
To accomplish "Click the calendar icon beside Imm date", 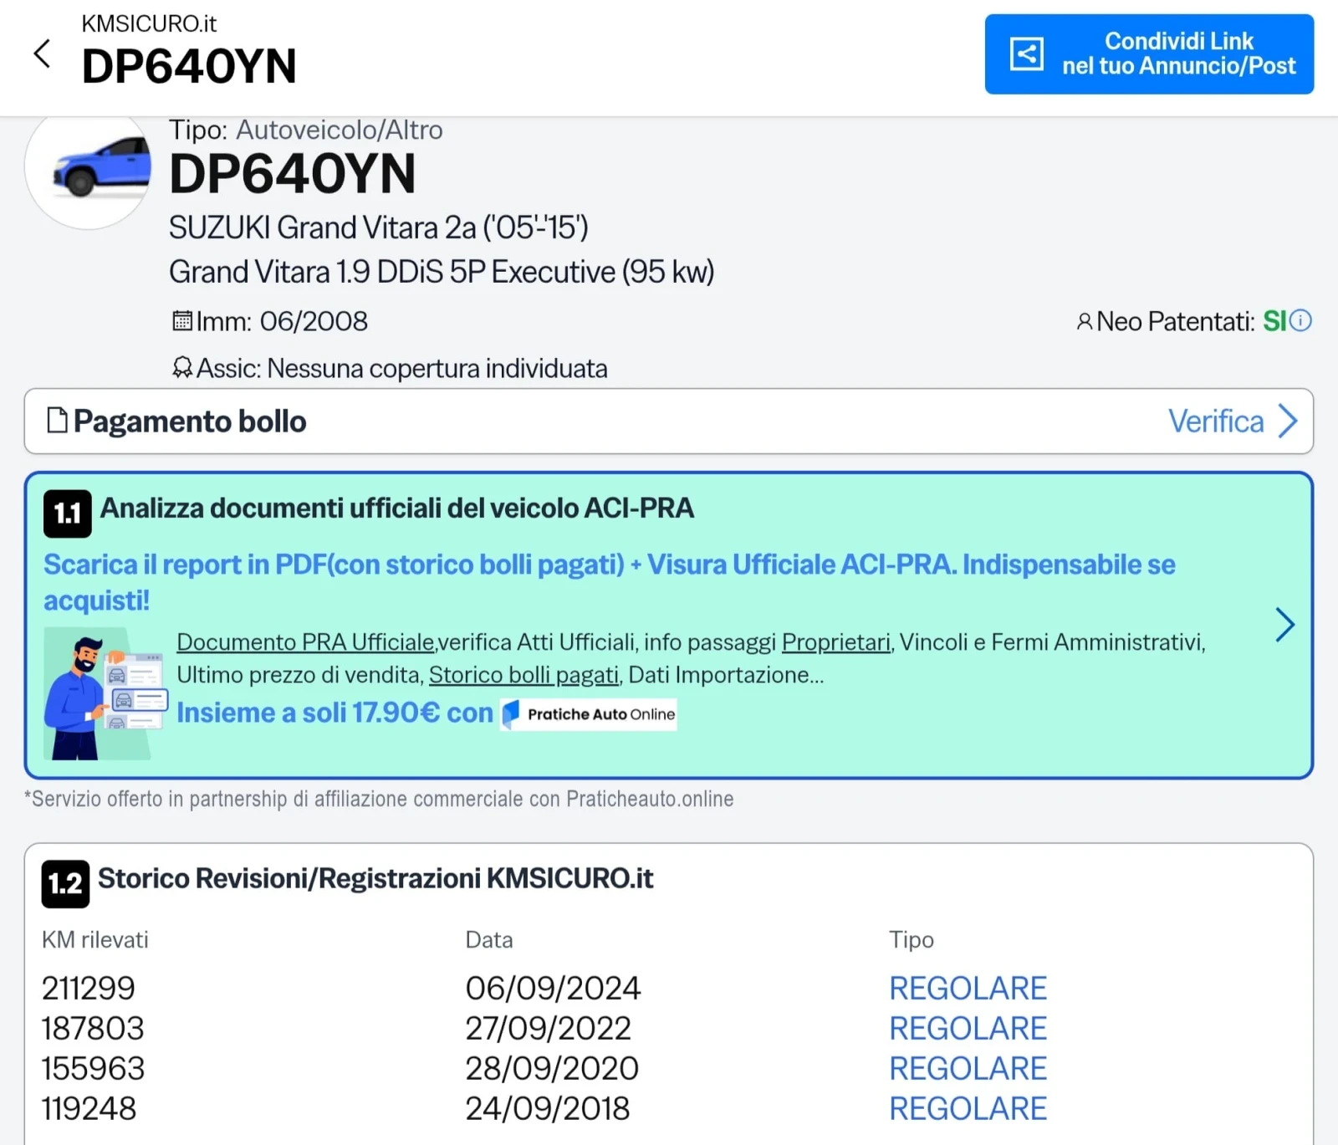I will (181, 320).
